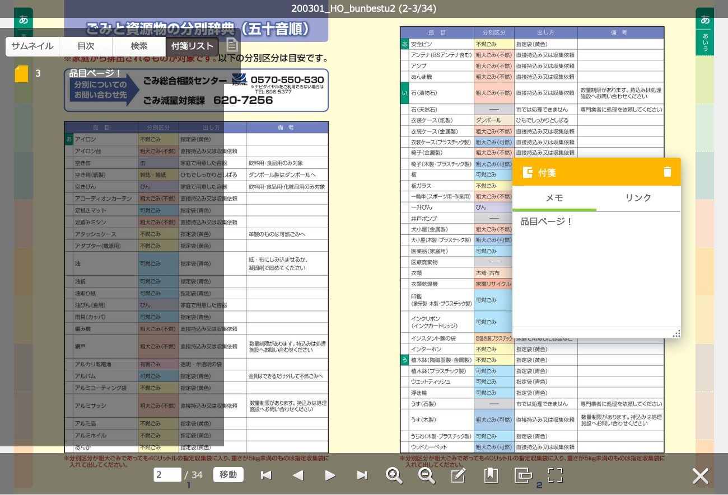Viewport: 728px width, 495px height.
Task: Click the phone number 0570-550-530
Action: pos(287,79)
